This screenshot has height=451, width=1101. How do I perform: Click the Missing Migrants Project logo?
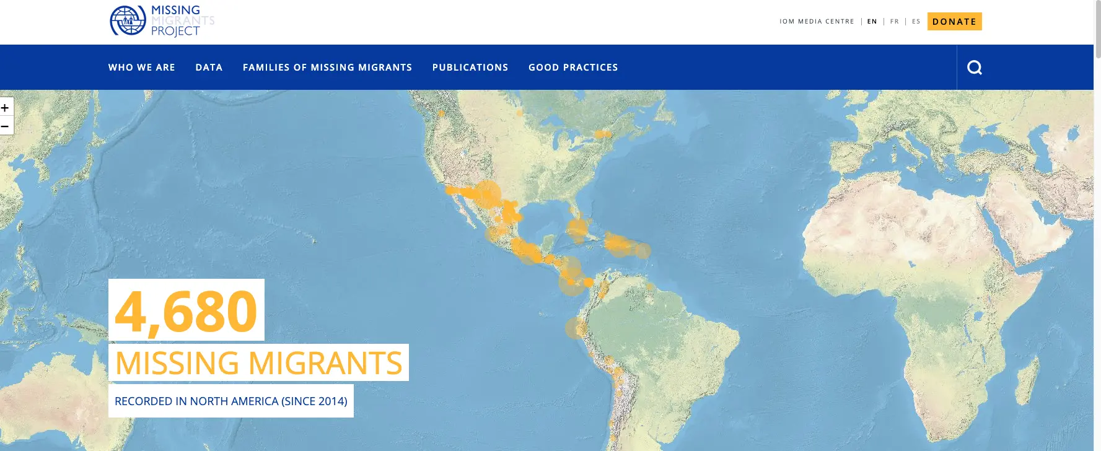point(162,21)
